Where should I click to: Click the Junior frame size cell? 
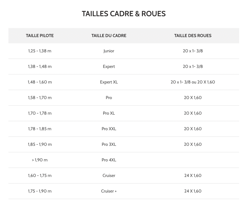(109, 51)
